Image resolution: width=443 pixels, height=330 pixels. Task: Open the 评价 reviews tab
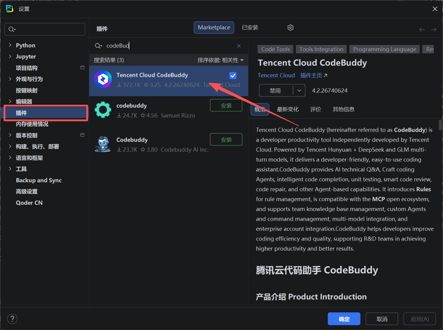pos(315,109)
